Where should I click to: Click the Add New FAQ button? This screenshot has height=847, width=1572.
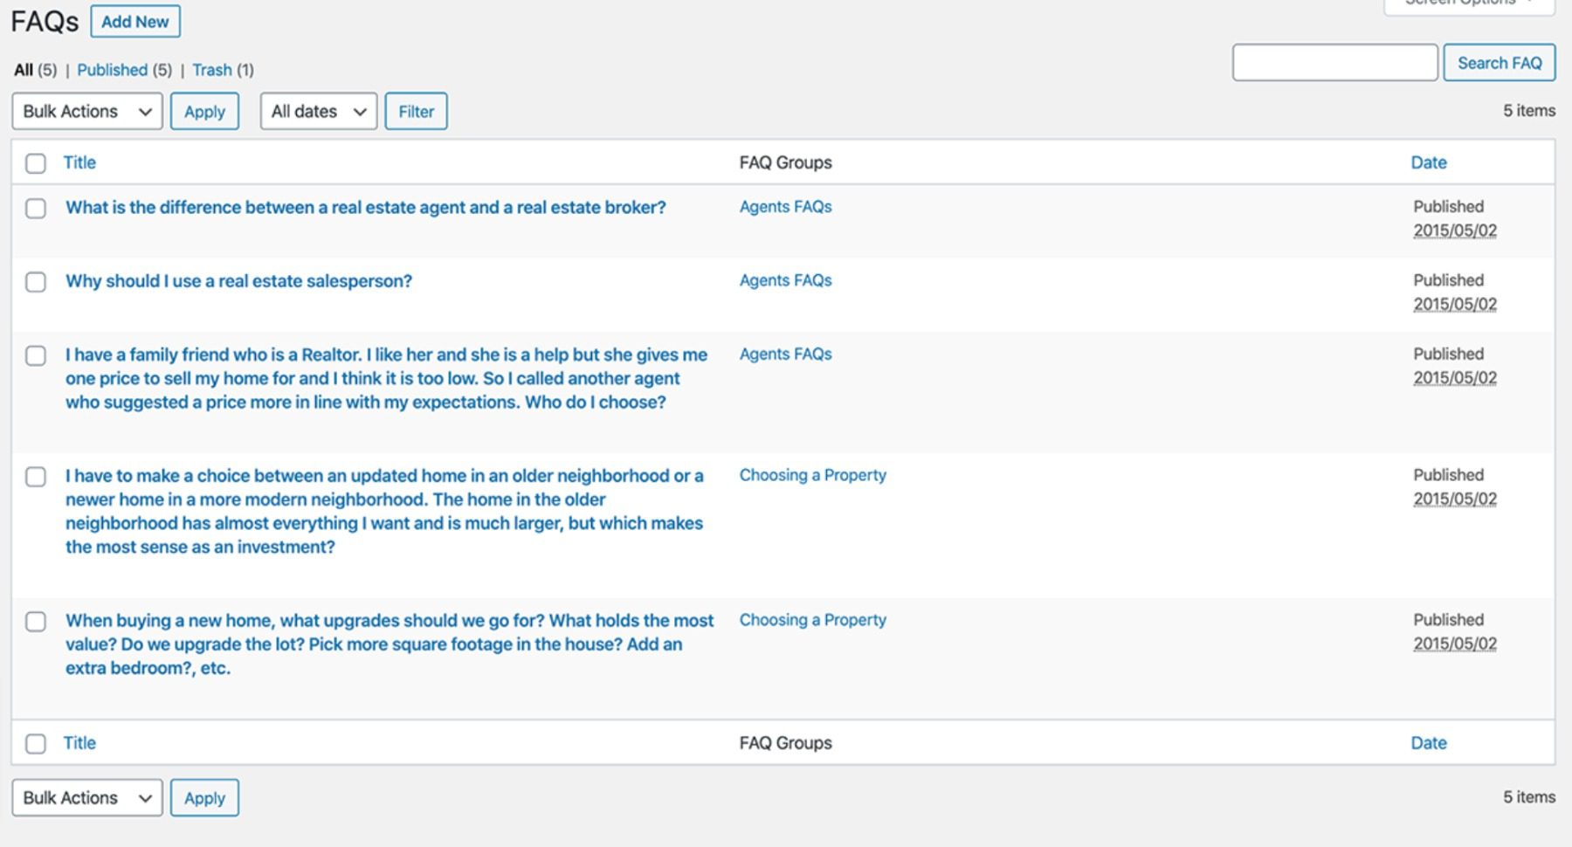point(134,22)
